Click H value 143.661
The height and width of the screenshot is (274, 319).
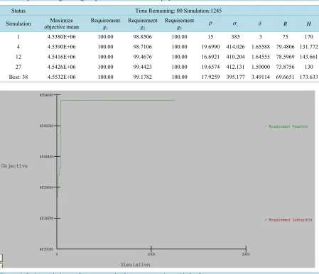click(309, 57)
